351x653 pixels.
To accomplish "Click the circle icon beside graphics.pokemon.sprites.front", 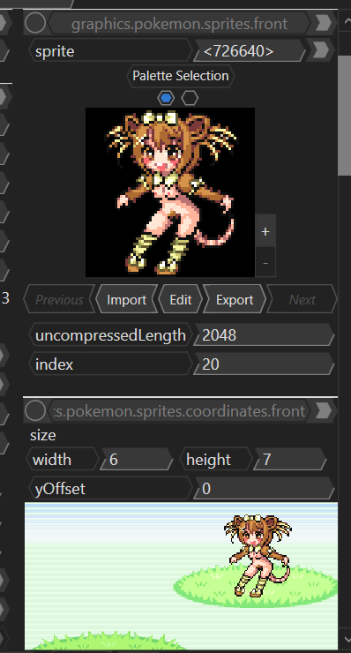I will (x=35, y=23).
